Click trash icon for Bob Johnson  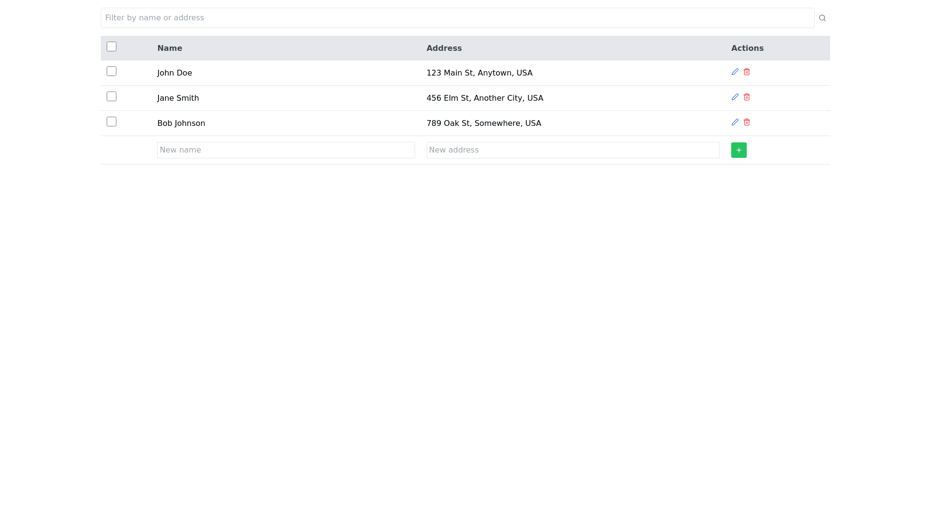747,122
